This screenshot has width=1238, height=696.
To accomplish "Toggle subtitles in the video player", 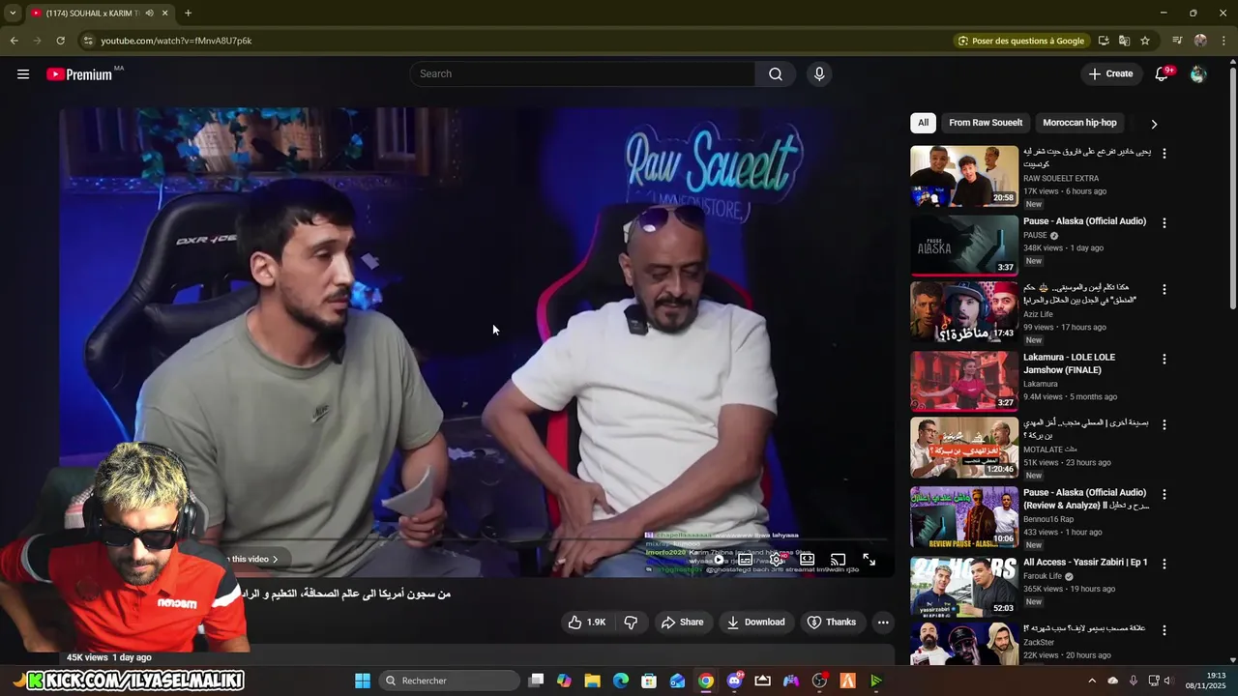I will tap(746, 560).
